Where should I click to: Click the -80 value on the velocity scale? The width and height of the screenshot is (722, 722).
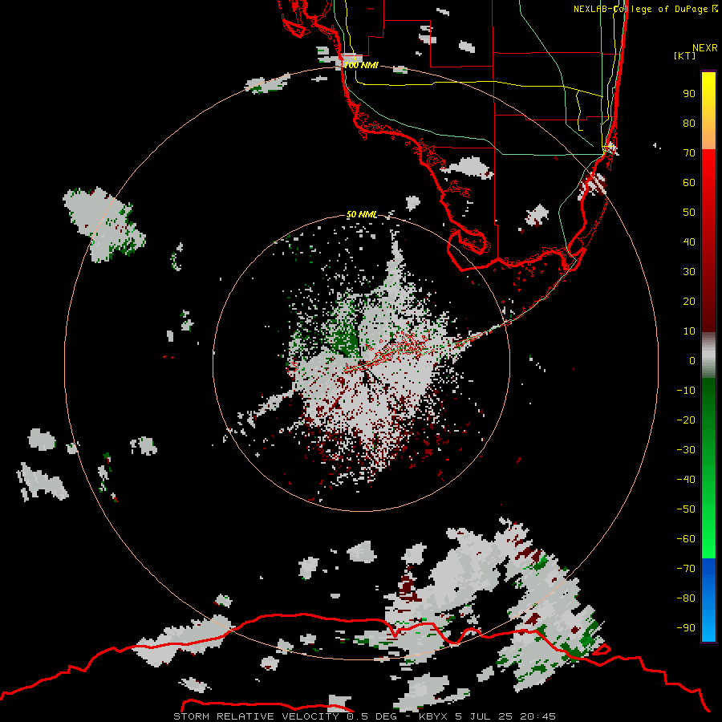coord(686,598)
